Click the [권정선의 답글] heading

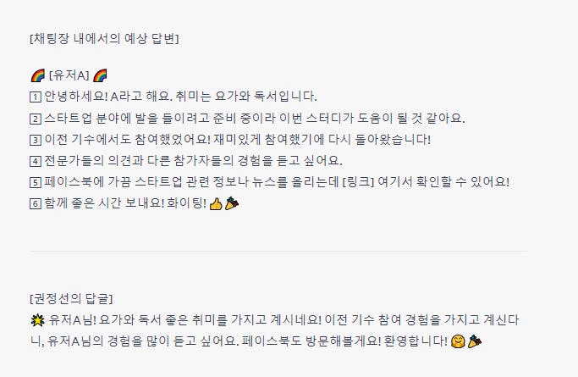(x=71, y=298)
